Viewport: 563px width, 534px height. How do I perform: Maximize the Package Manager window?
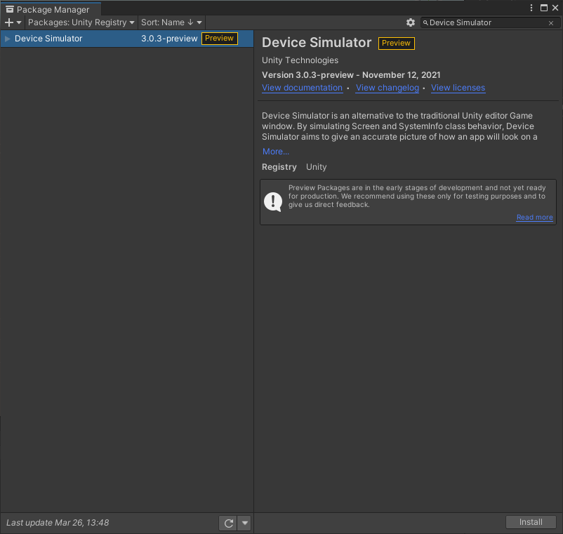tap(544, 8)
